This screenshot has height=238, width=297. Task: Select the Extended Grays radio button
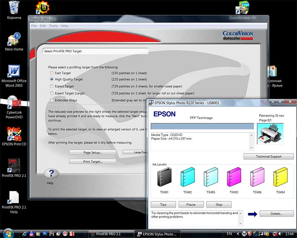tap(51, 100)
